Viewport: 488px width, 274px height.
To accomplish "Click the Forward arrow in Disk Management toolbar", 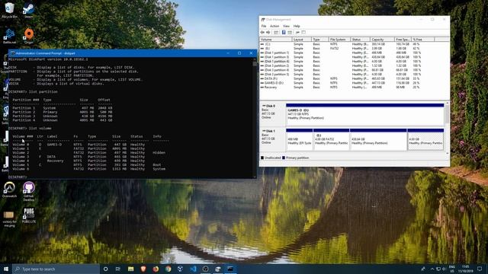I will (268, 32).
